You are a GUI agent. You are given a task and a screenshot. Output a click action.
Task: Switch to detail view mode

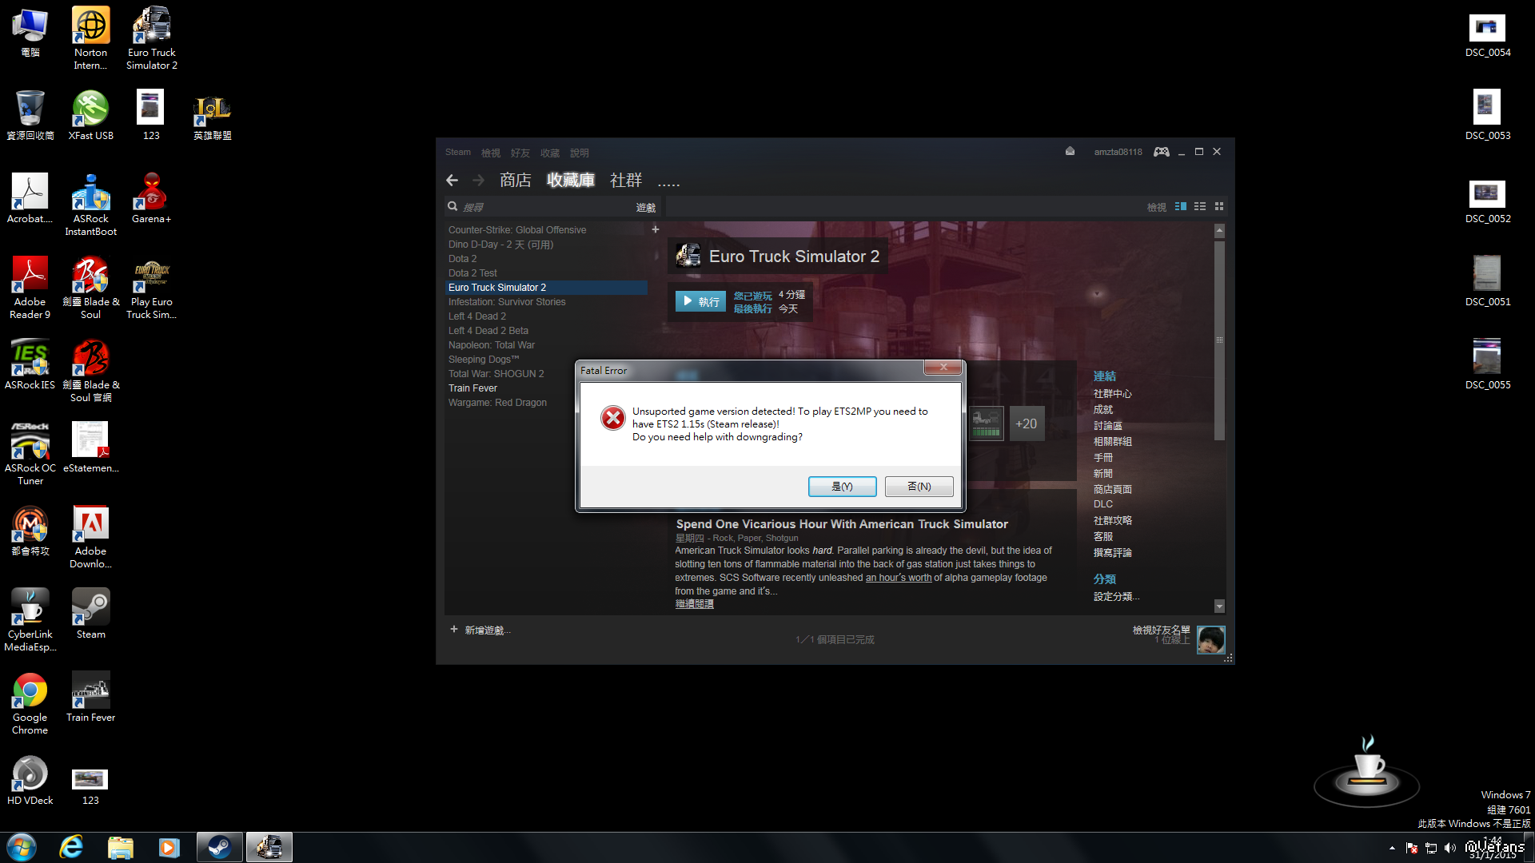click(x=1180, y=207)
